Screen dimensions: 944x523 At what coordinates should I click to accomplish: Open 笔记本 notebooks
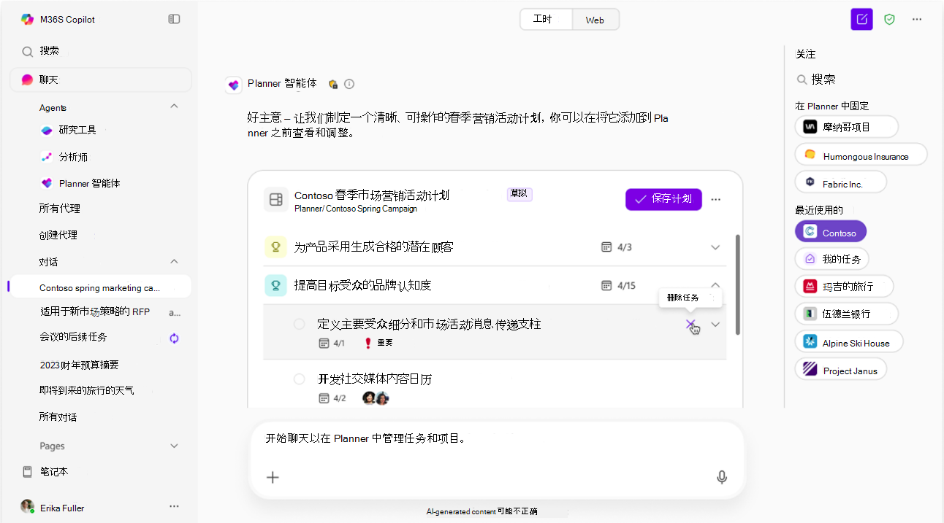tap(54, 472)
